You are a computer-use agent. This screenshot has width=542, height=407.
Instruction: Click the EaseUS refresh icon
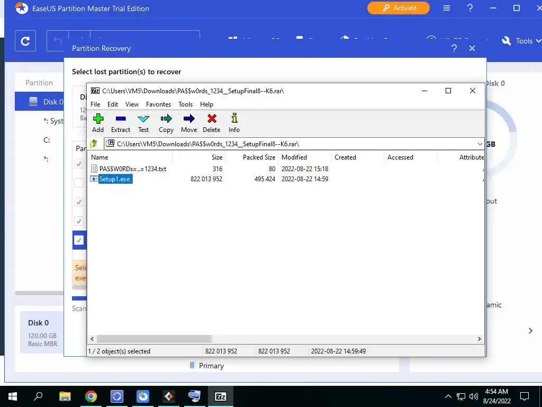pos(25,41)
